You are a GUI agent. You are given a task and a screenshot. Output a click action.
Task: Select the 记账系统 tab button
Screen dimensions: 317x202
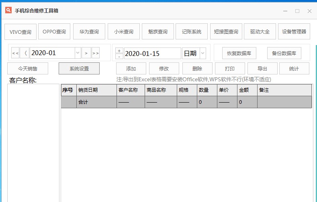(x=192, y=31)
